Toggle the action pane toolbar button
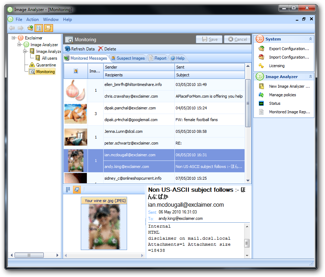This screenshot has width=325, height=277. [x=48, y=28]
